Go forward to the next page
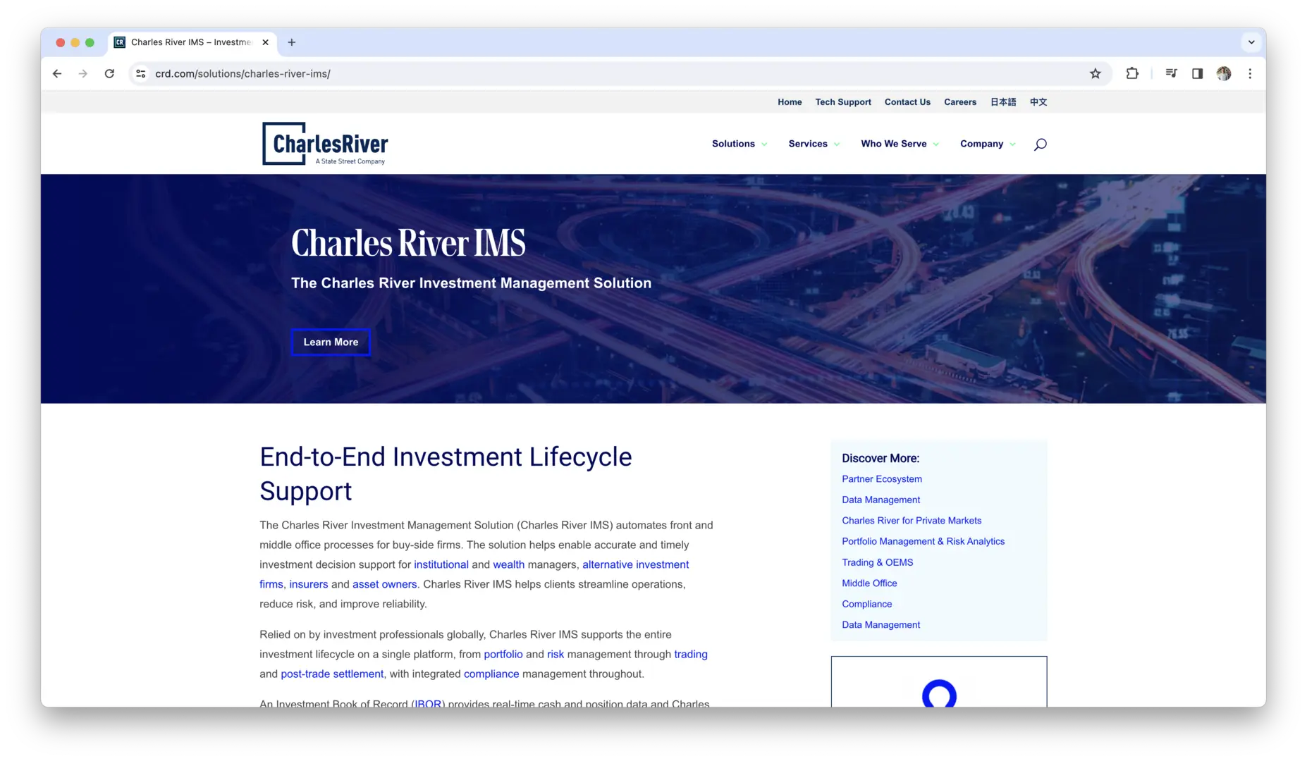The image size is (1307, 761). pyautogui.click(x=83, y=73)
